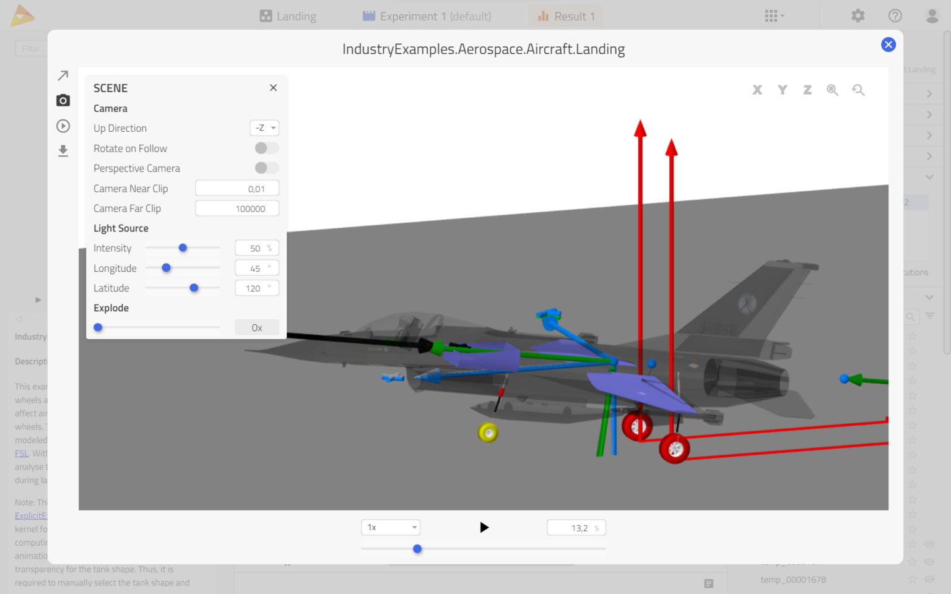Switch to the Landing tab
The image size is (951, 594).
[288, 16]
